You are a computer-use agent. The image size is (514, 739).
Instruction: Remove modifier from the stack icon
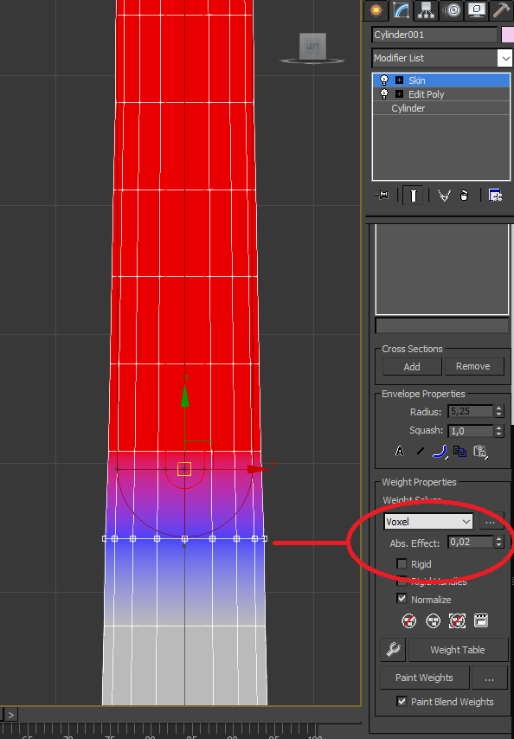point(464,195)
